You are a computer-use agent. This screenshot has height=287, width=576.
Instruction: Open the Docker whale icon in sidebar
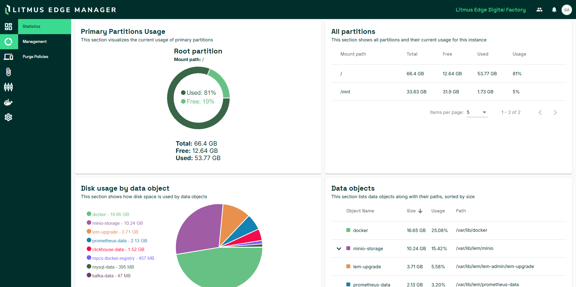pyautogui.click(x=8, y=102)
